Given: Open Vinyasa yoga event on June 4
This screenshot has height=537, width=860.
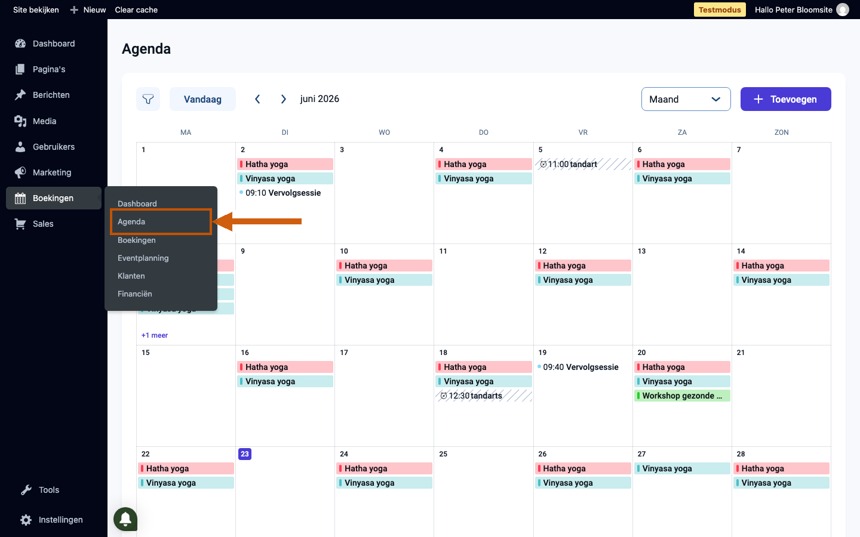Looking at the screenshot, I should (x=484, y=178).
